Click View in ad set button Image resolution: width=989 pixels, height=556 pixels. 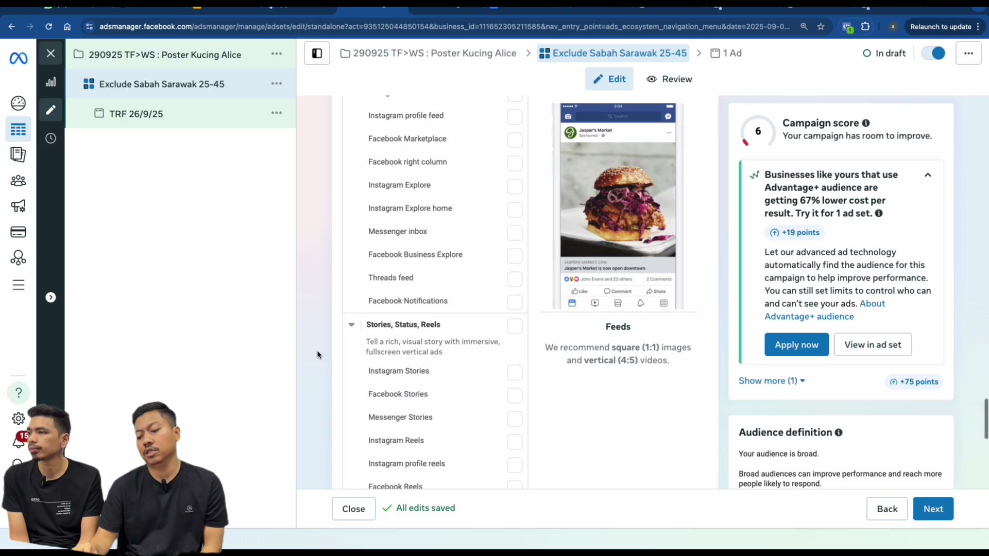pos(873,345)
